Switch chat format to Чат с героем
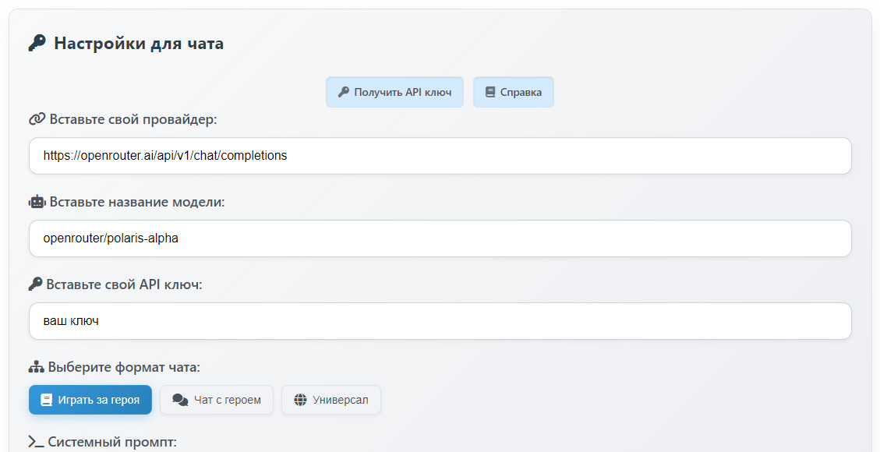The height and width of the screenshot is (452, 880). [217, 400]
